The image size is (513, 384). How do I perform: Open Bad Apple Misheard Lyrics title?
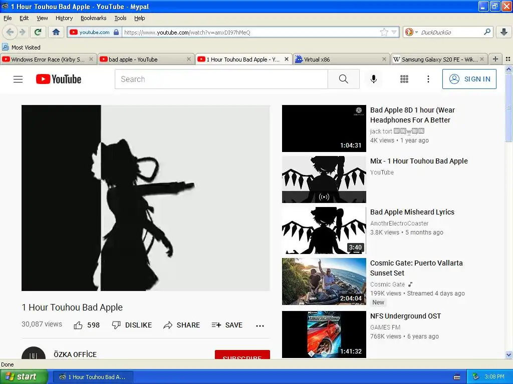click(412, 212)
